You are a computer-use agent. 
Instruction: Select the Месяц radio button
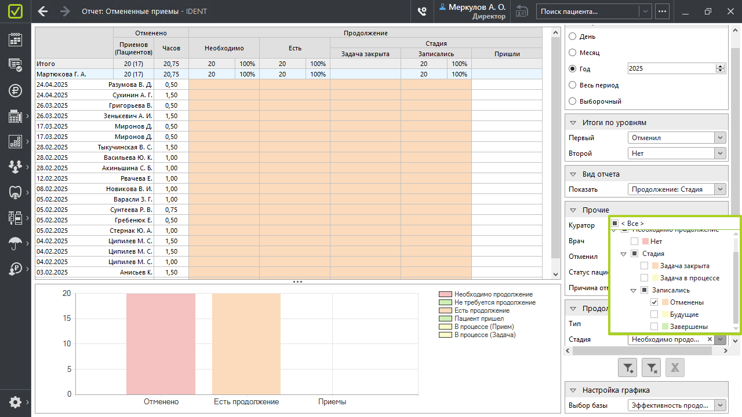point(573,53)
